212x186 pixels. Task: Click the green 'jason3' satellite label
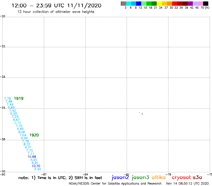click(x=140, y=177)
